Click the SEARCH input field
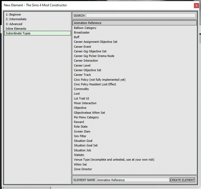This screenshot has width=201, height=189. [x=140, y=16]
